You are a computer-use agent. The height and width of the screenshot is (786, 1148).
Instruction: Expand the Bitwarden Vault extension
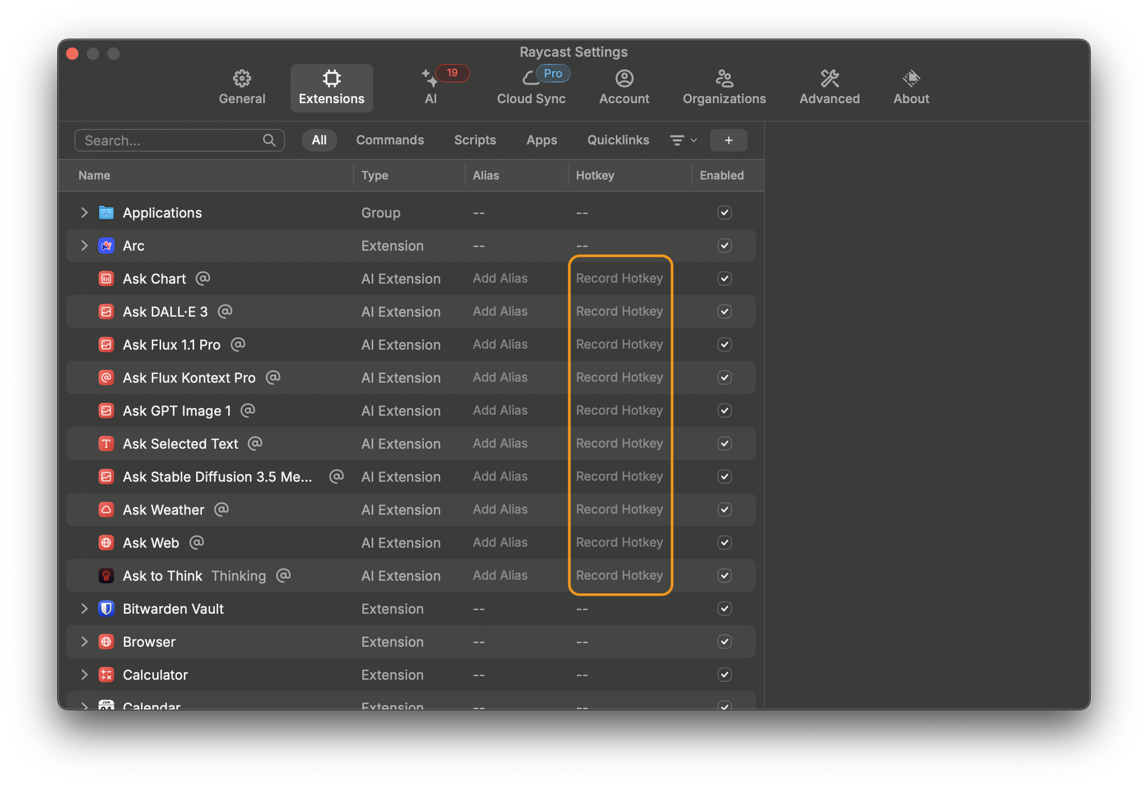pyautogui.click(x=85, y=609)
